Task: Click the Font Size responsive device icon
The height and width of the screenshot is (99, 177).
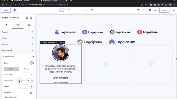Action: (x=12, y=81)
